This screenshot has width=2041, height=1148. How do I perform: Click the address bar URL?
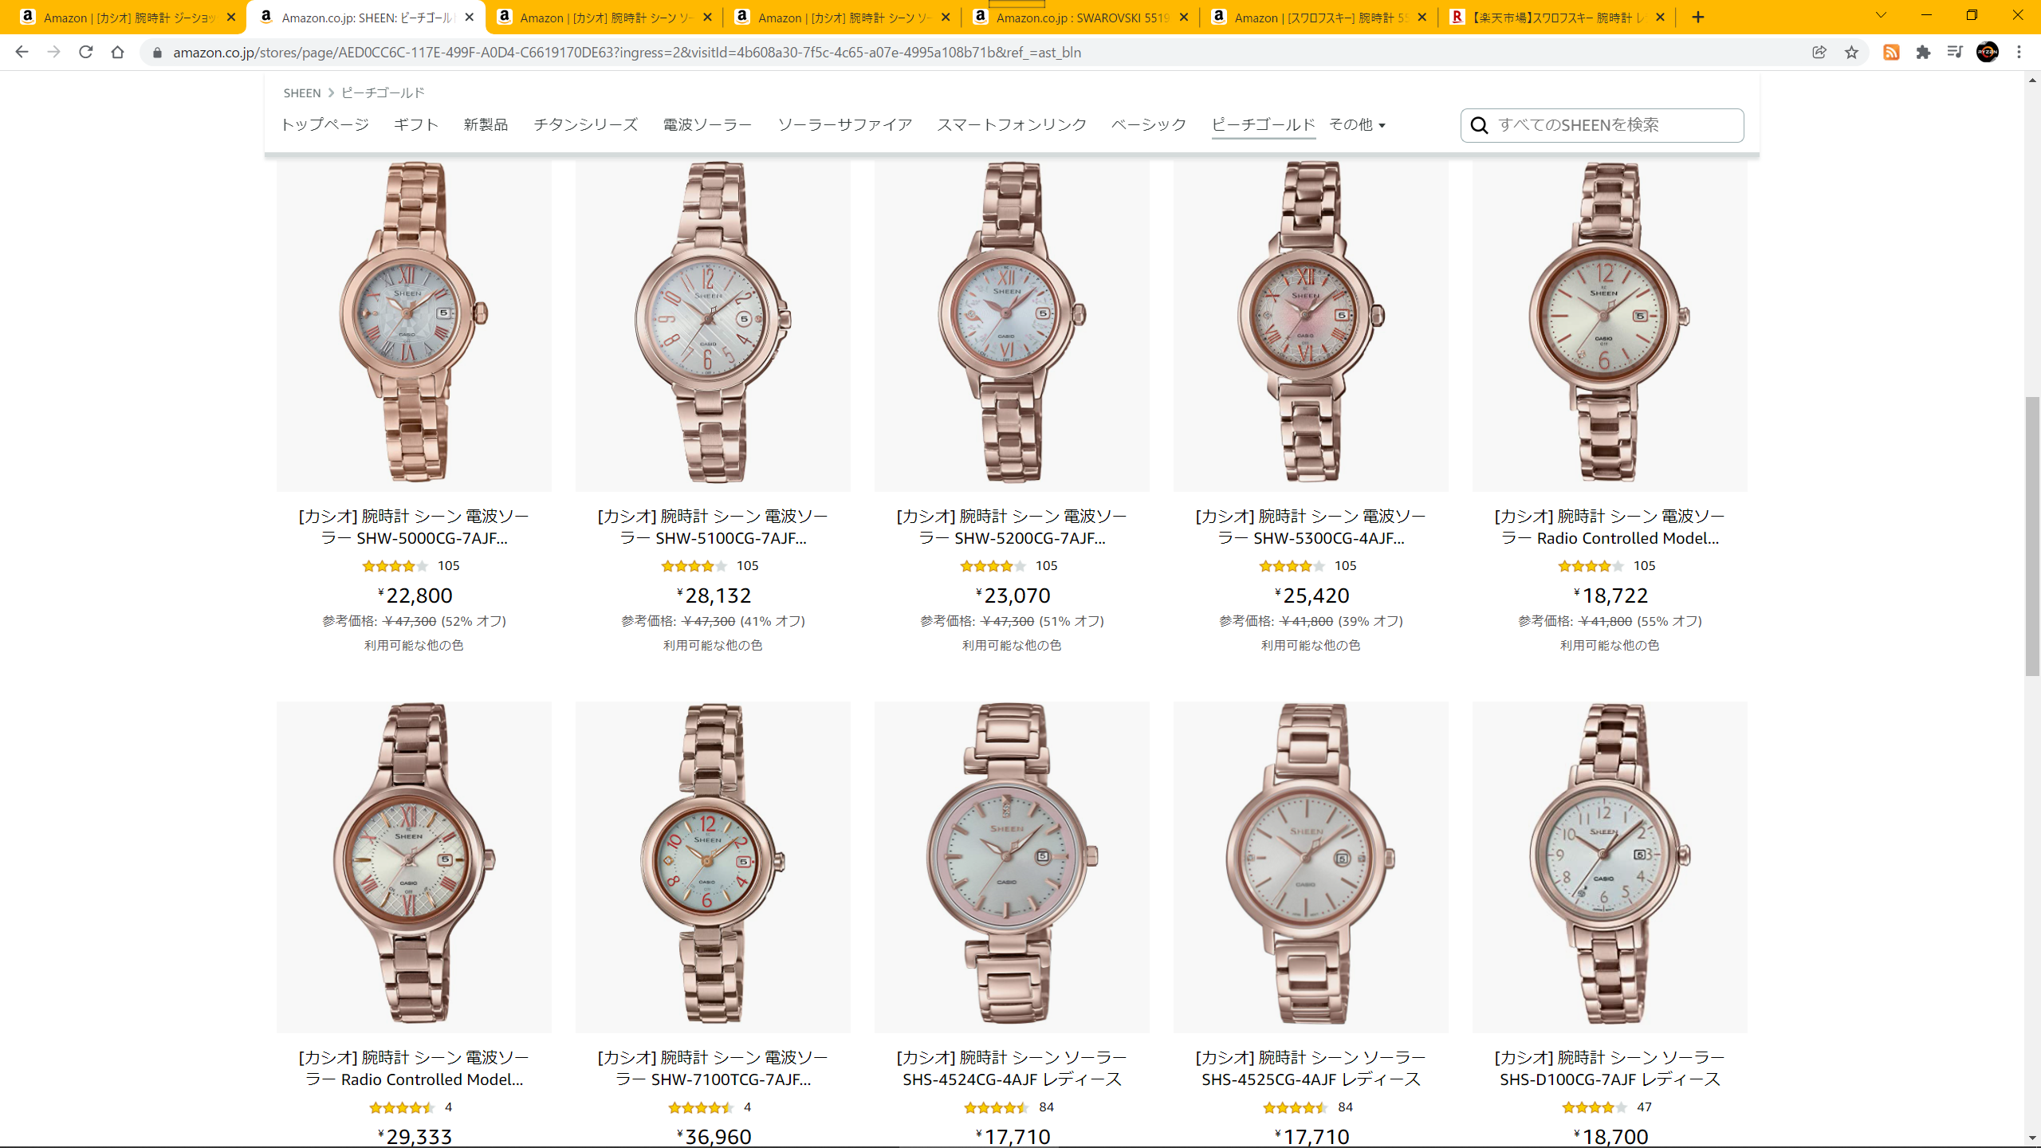click(627, 53)
